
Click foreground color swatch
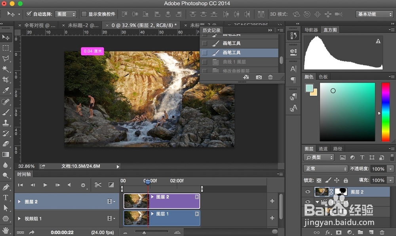(x=309, y=88)
